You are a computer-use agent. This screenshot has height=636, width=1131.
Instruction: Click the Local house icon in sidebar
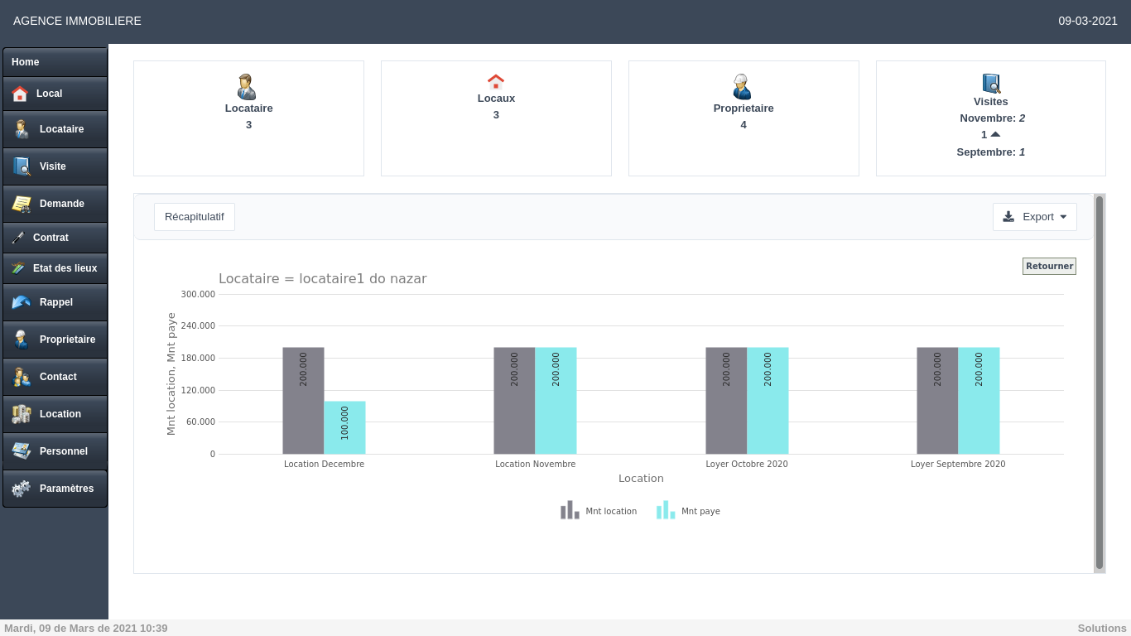pyautogui.click(x=20, y=94)
